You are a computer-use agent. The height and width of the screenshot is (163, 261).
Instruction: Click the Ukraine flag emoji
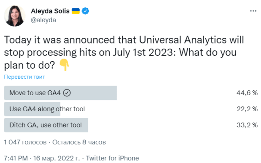pos(76,11)
